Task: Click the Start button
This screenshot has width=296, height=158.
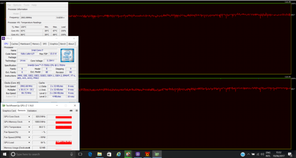Action: pos(4,154)
